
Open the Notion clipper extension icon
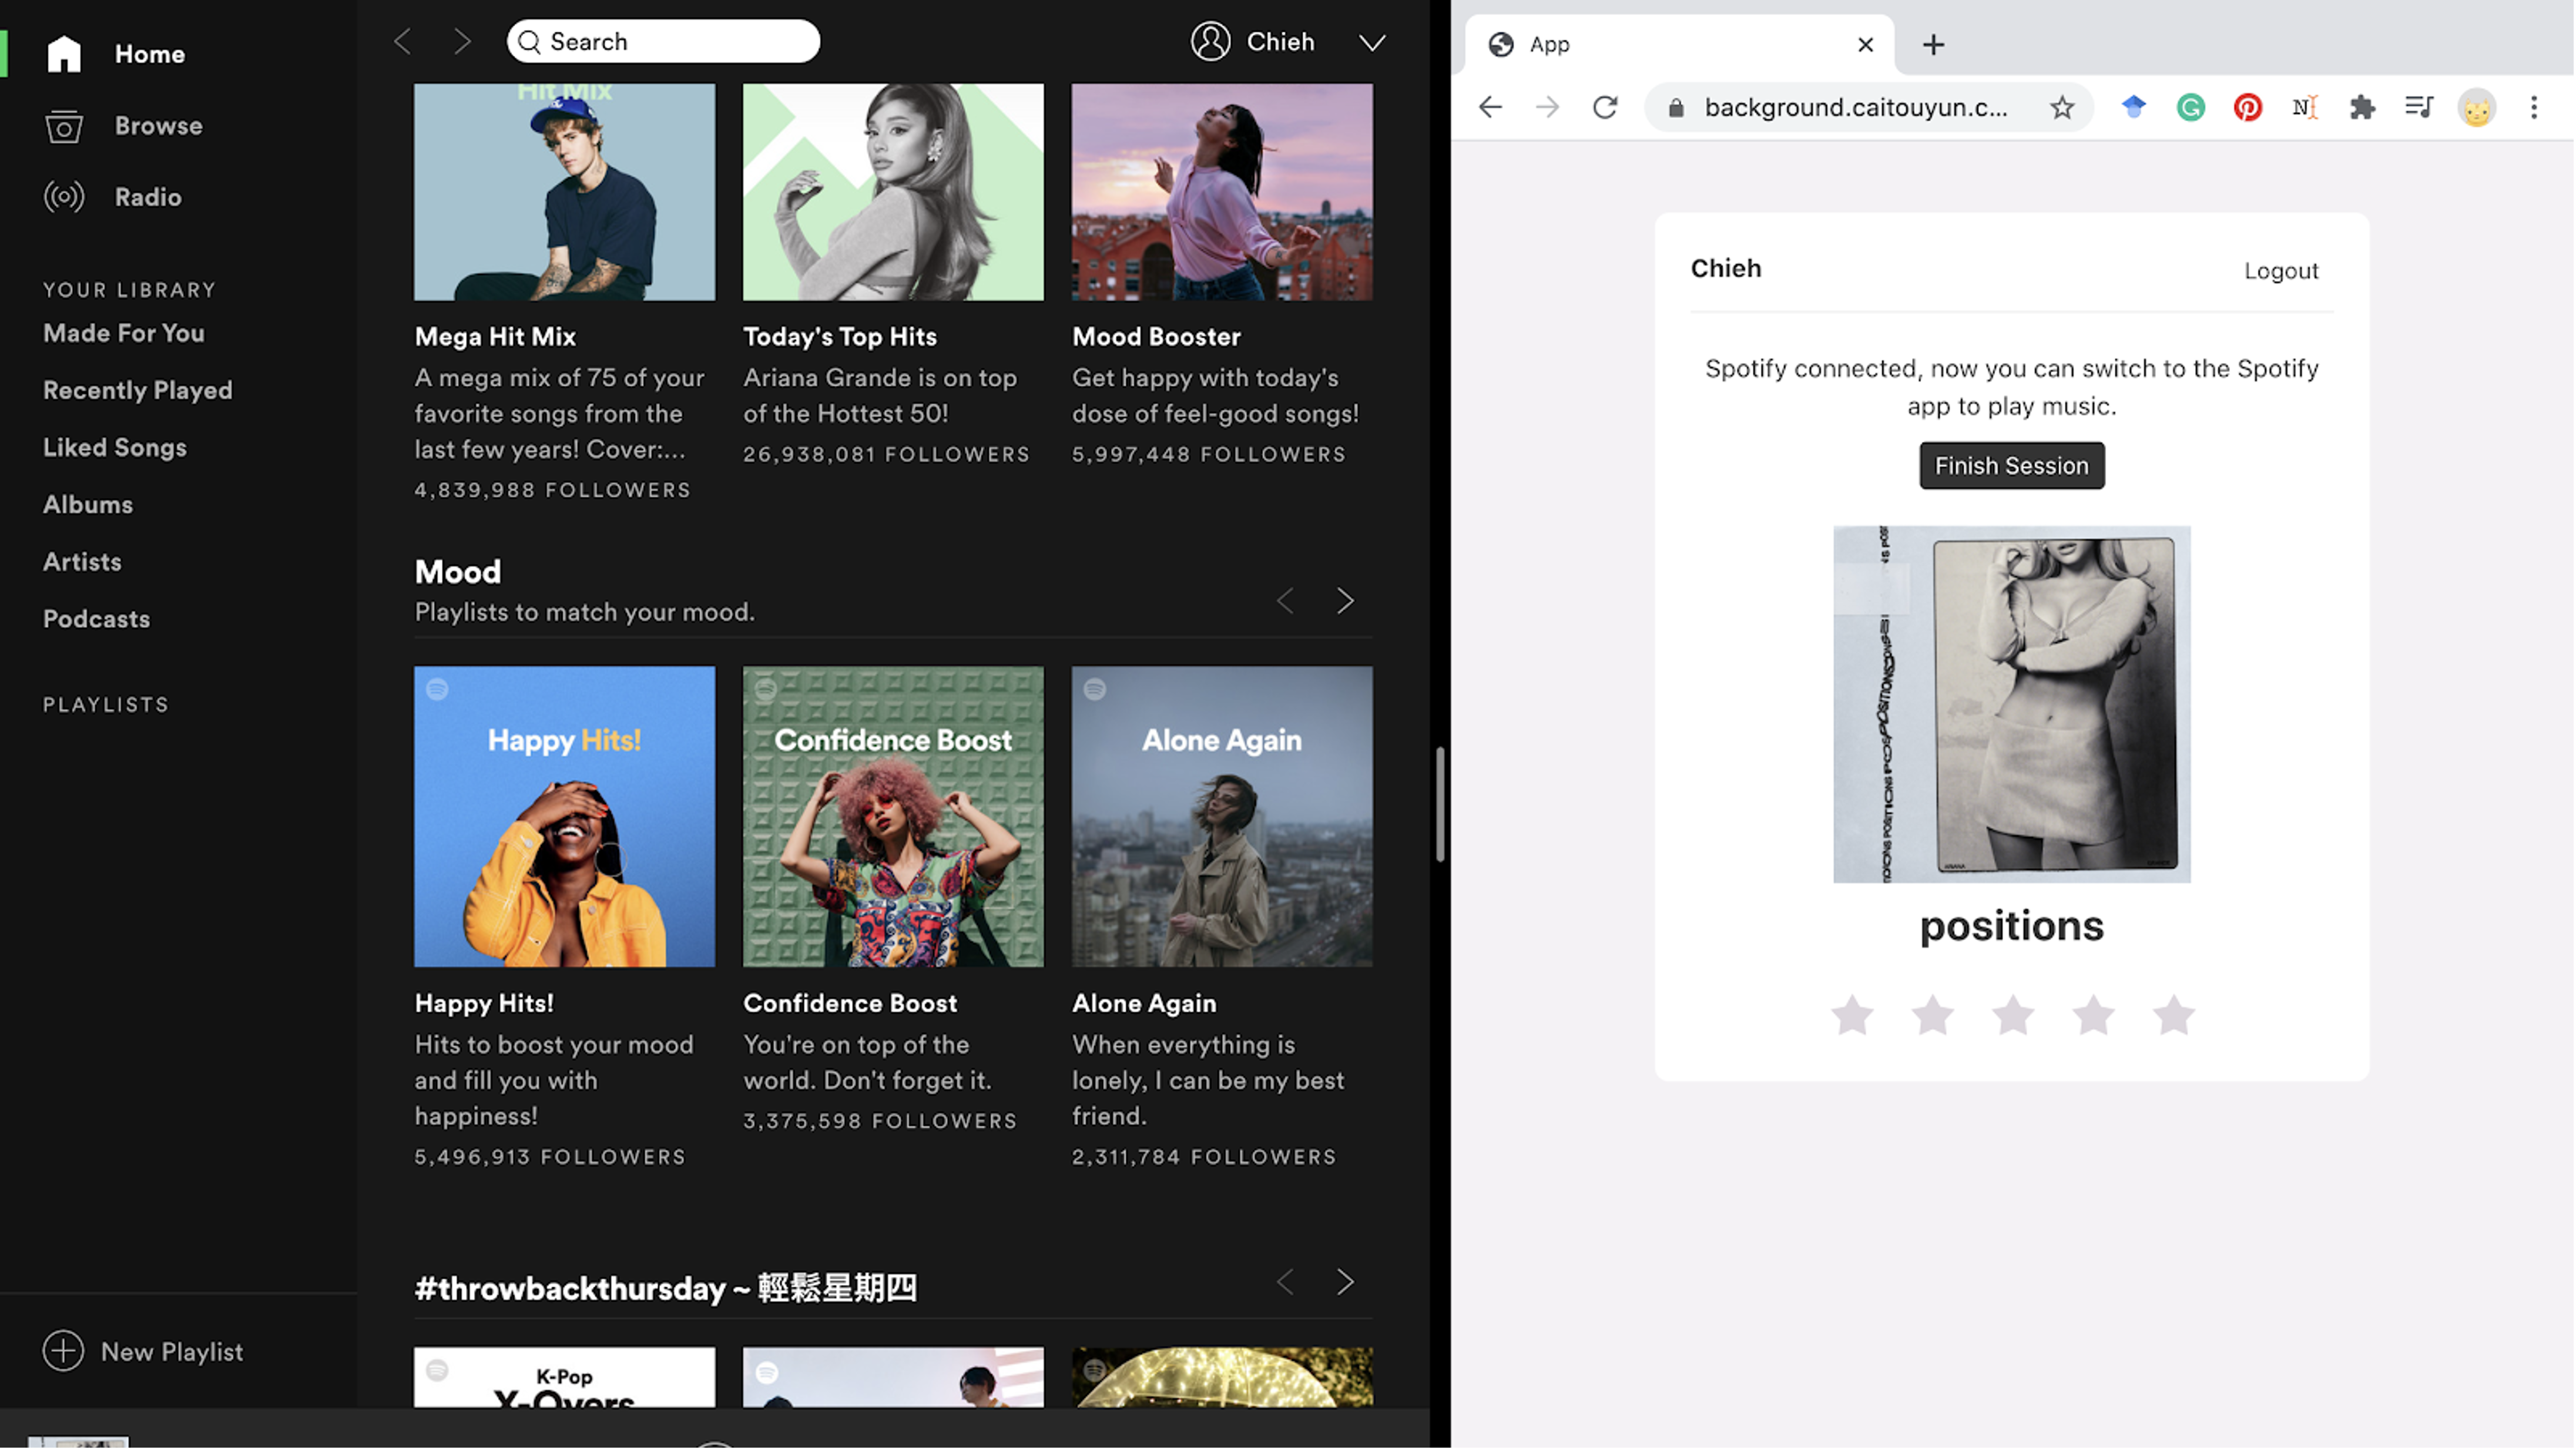click(x=2304, y=108)
